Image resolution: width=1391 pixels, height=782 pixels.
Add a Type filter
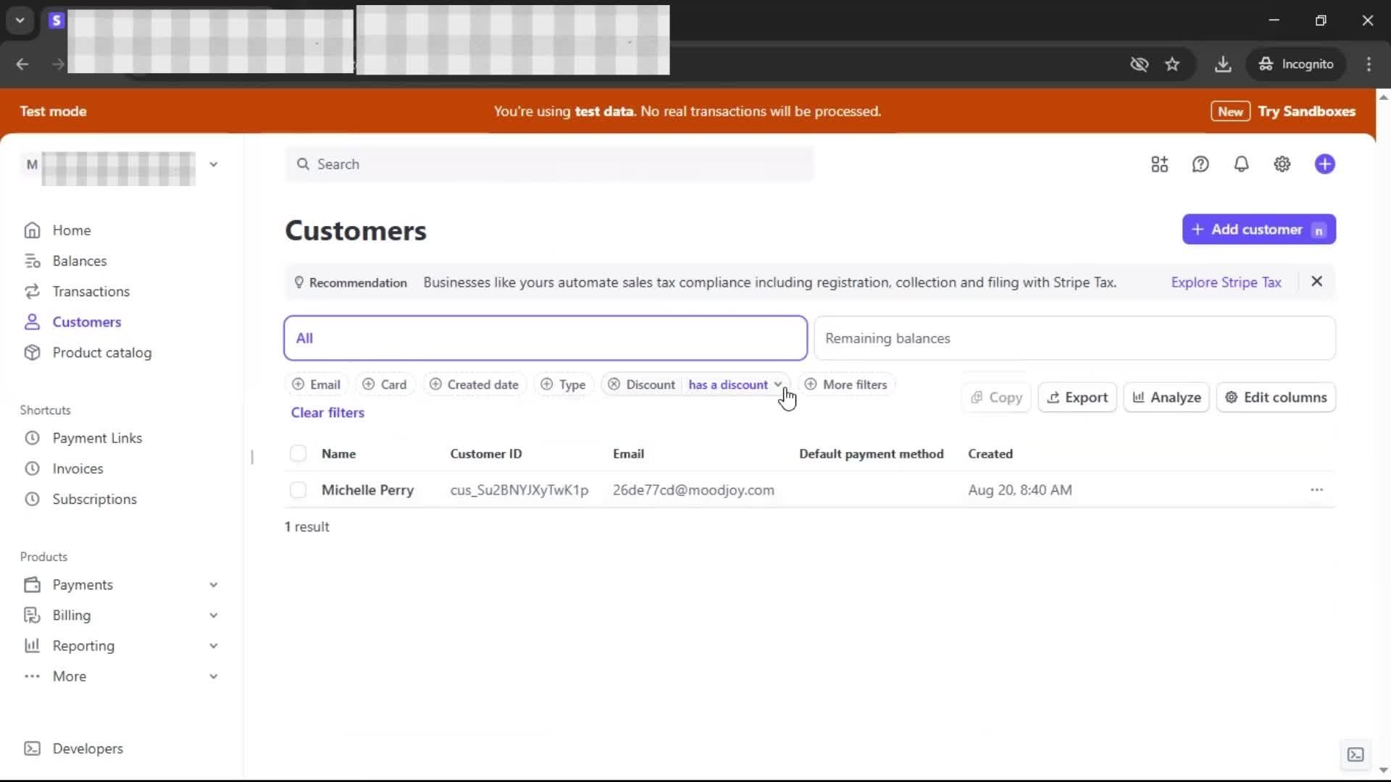click(564, 384)
